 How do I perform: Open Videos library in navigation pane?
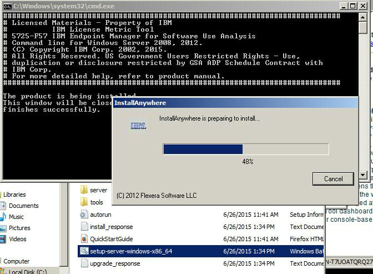pyautogui.click(x=18, y=239)
